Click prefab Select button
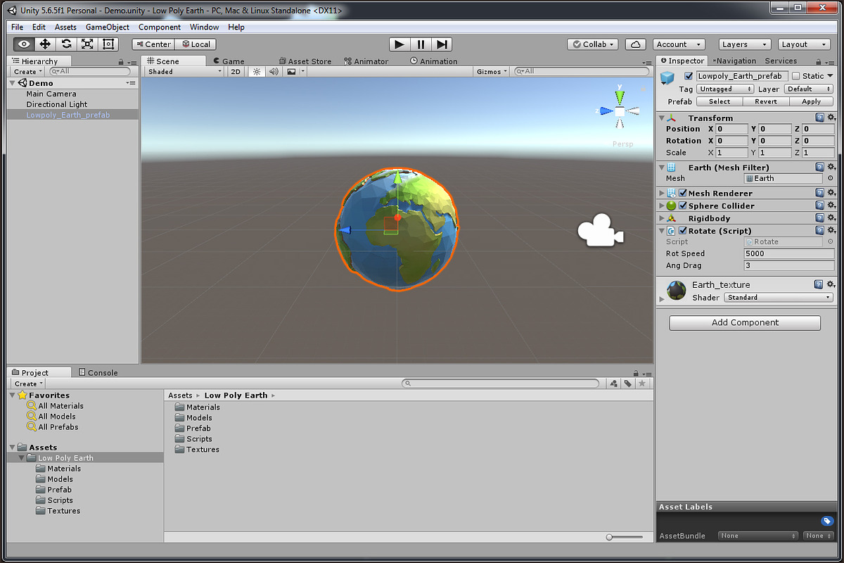Image resolution: width=844 pixels, height=563 pixels. tap(719, 101)
